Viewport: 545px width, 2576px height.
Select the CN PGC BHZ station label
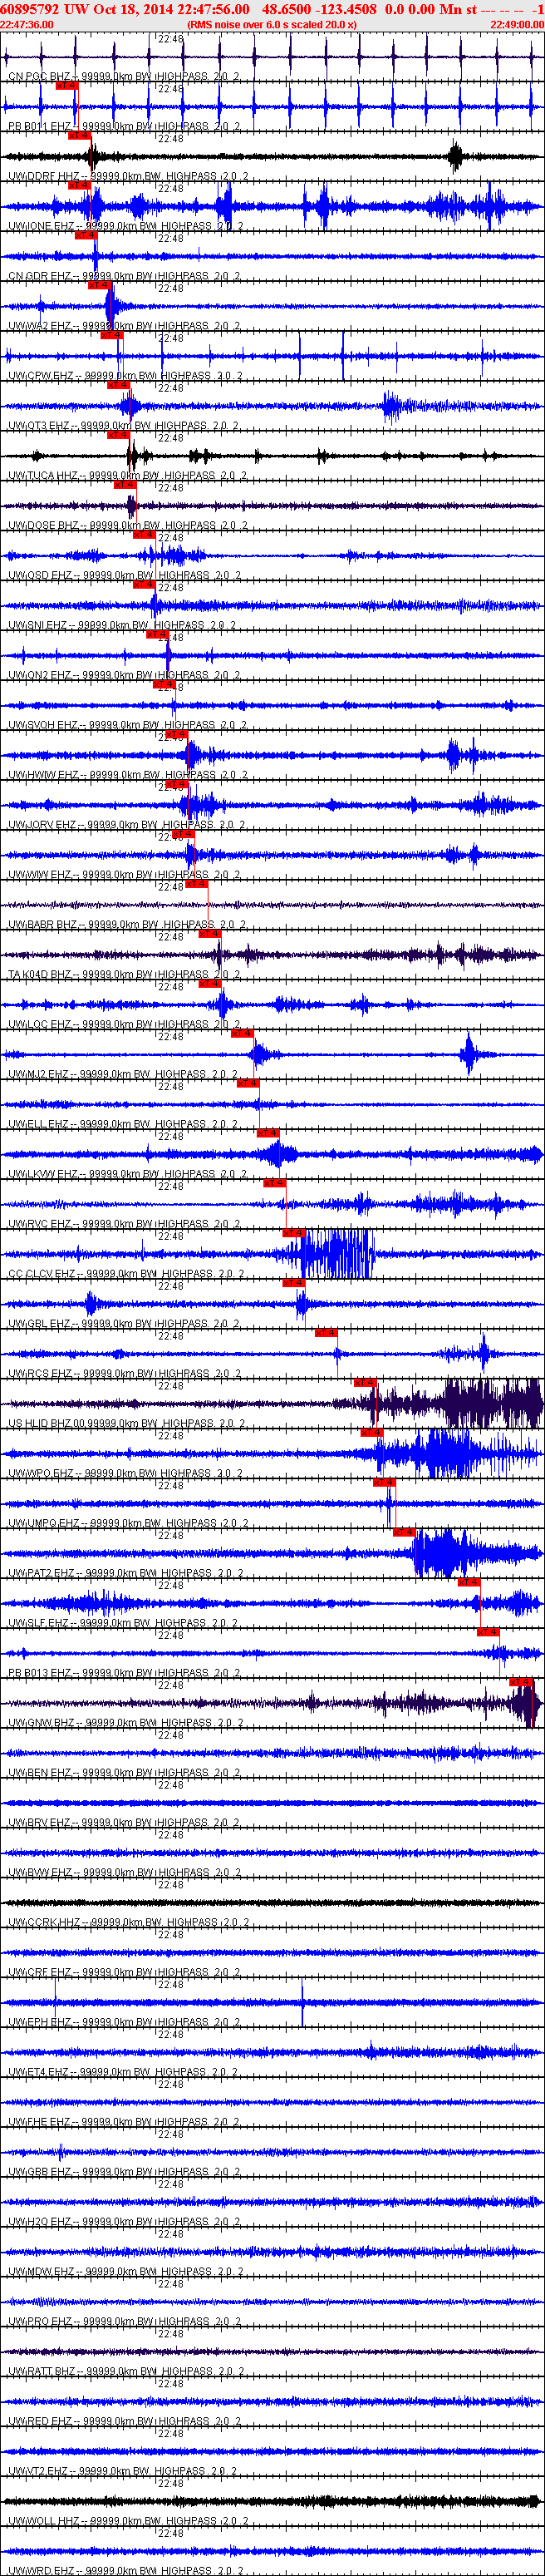[x=124, y=77]
